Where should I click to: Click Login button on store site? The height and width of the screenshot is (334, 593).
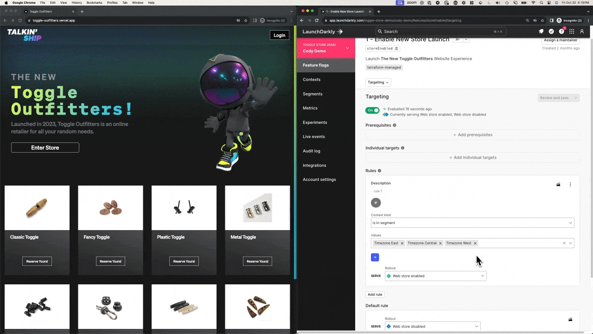pyautogui.click(x=280, y=35)
